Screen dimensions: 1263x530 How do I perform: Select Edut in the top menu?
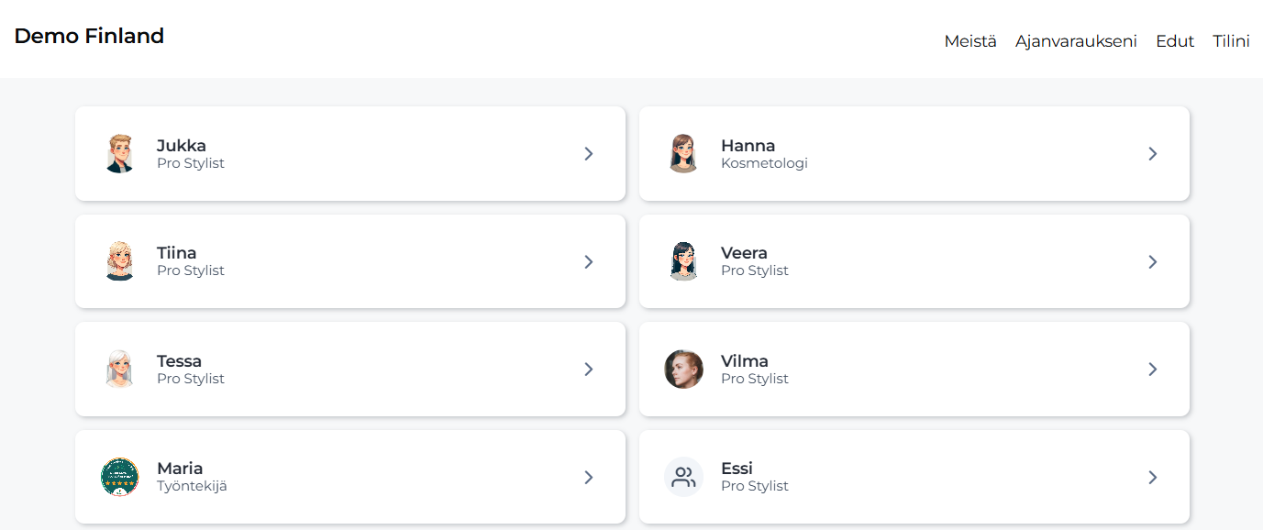pyautogui.click(x=1175, y=41)
